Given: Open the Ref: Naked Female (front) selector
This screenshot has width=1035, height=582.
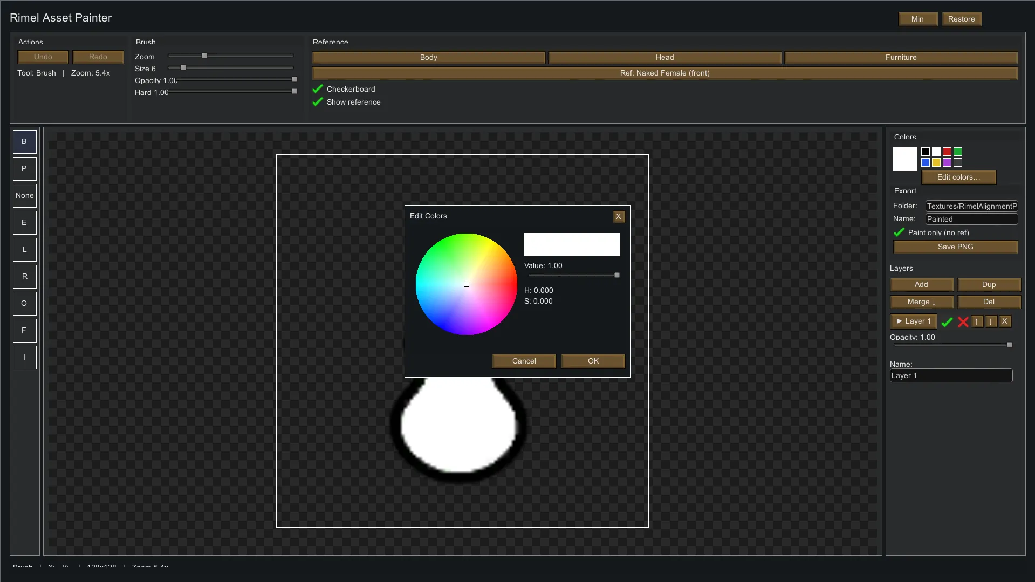Looking at the screenshot, I should (x=664, y=73).
